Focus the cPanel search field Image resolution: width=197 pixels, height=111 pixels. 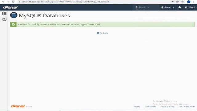(x=149, y=7)
